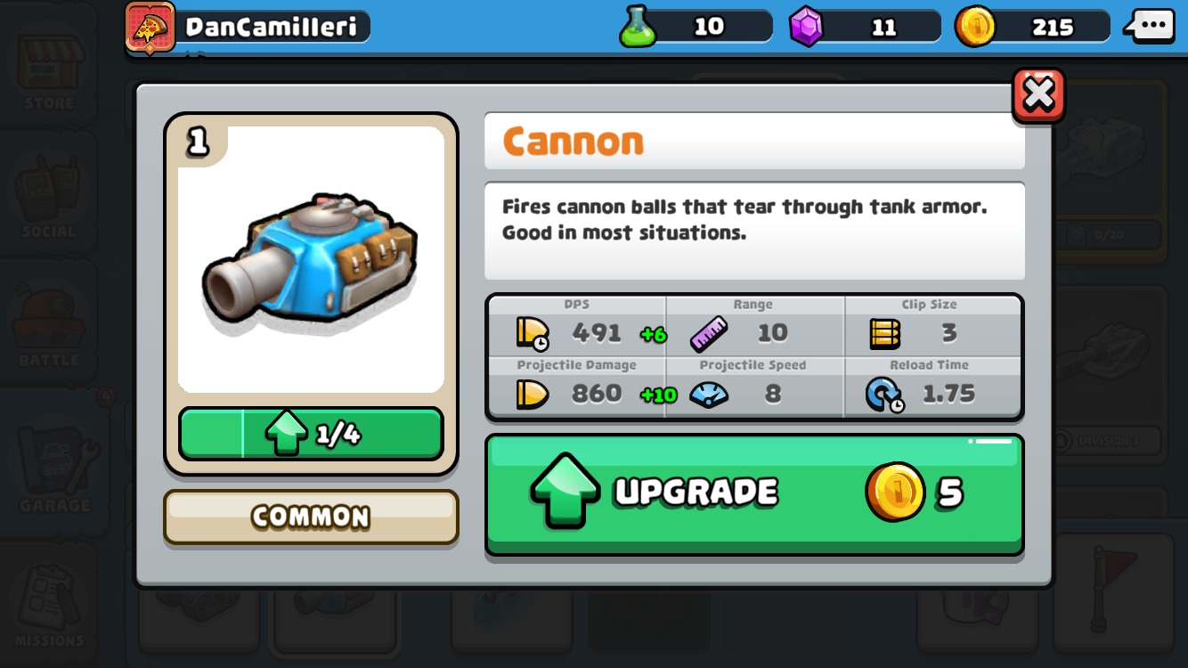Upgrade the Cannon for 5 coins

click(x=754, y=494)
